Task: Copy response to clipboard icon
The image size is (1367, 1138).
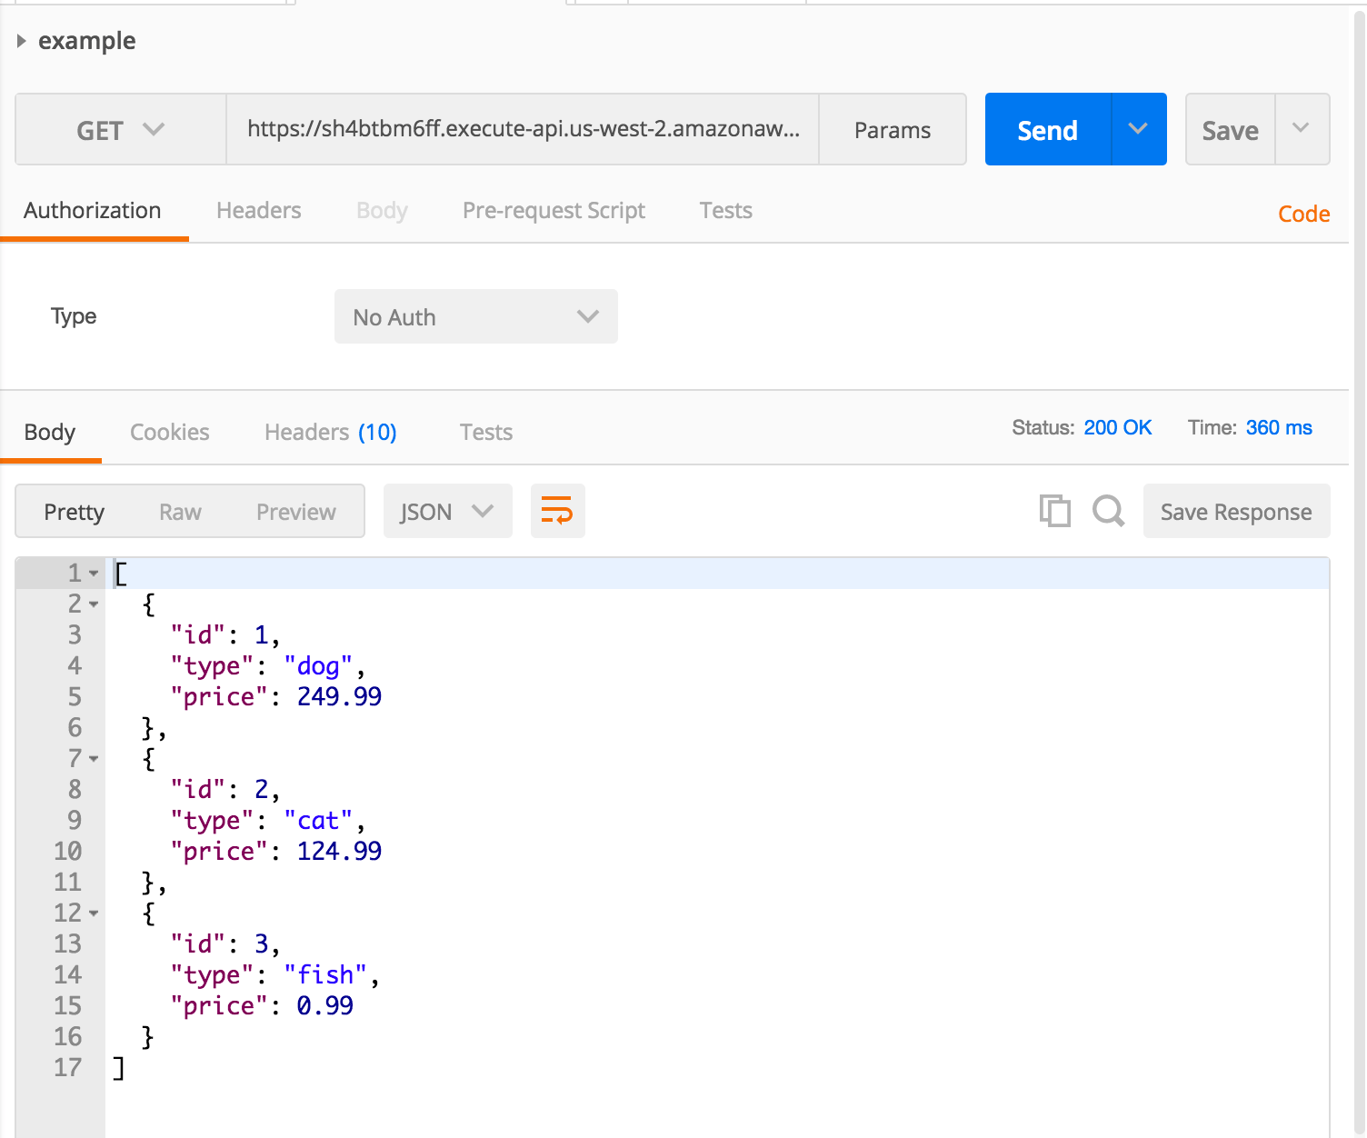Action: 1054,511
